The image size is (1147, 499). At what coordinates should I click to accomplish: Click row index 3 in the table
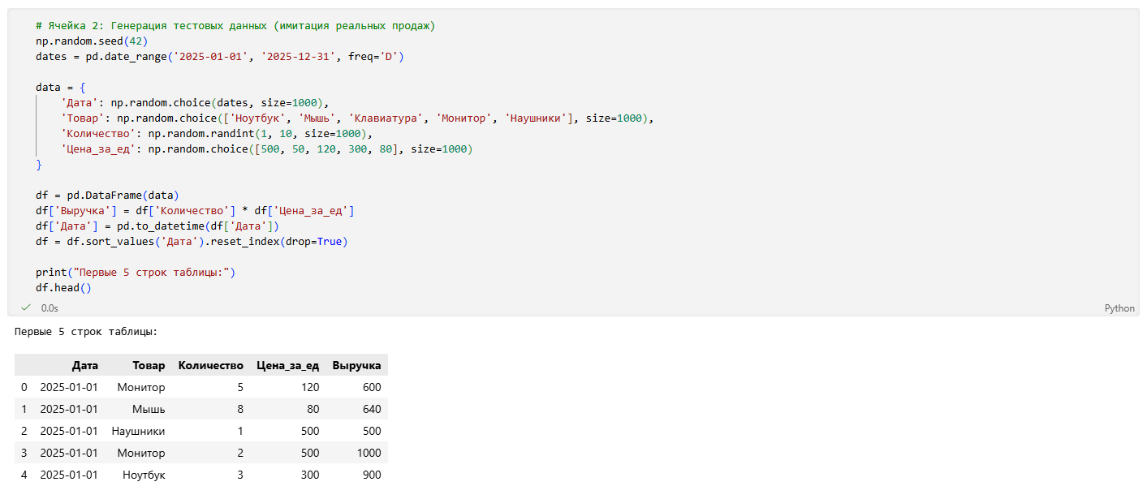(24, 453)
